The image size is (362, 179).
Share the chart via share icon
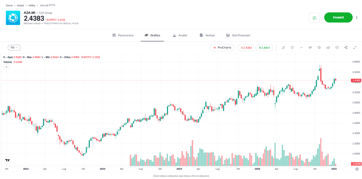pyautogui.click(x=346, y=48)
